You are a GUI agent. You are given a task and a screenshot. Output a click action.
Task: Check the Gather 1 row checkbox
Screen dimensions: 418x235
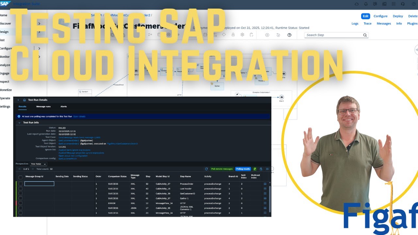click(x=21, y=198)
